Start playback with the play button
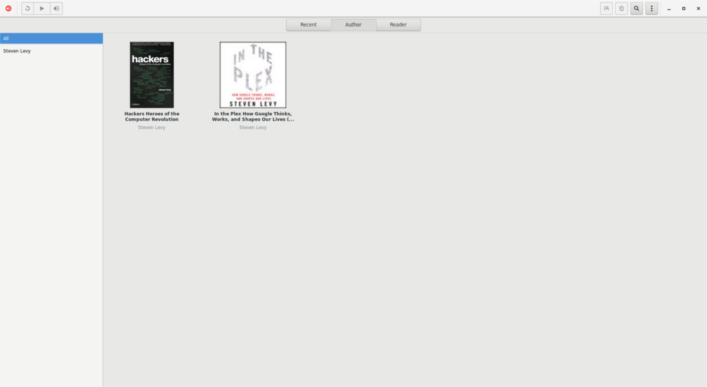 tap(42, 8)
